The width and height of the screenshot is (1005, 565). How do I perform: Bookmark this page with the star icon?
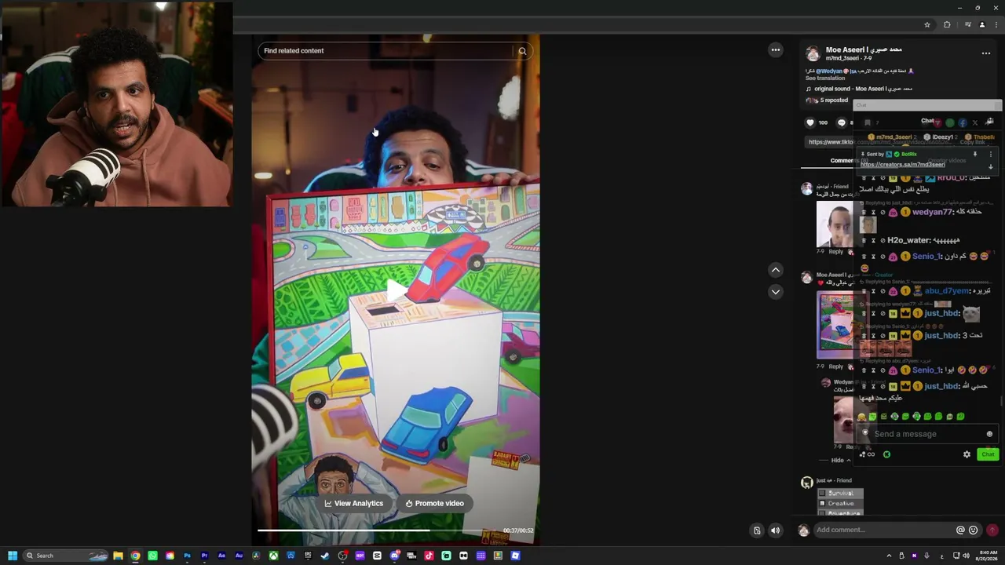coord(927,25)
